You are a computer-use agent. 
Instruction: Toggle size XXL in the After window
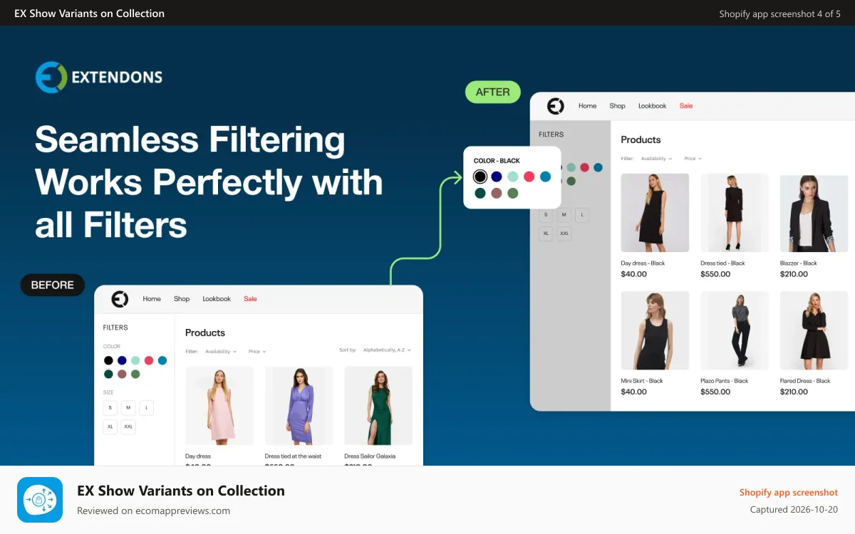point(564,234)
